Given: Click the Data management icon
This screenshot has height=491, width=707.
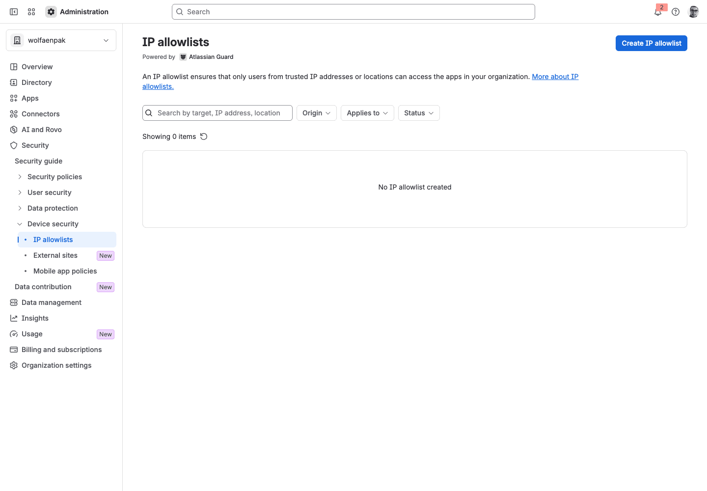Looking at the screenshot, I should 14,302.
